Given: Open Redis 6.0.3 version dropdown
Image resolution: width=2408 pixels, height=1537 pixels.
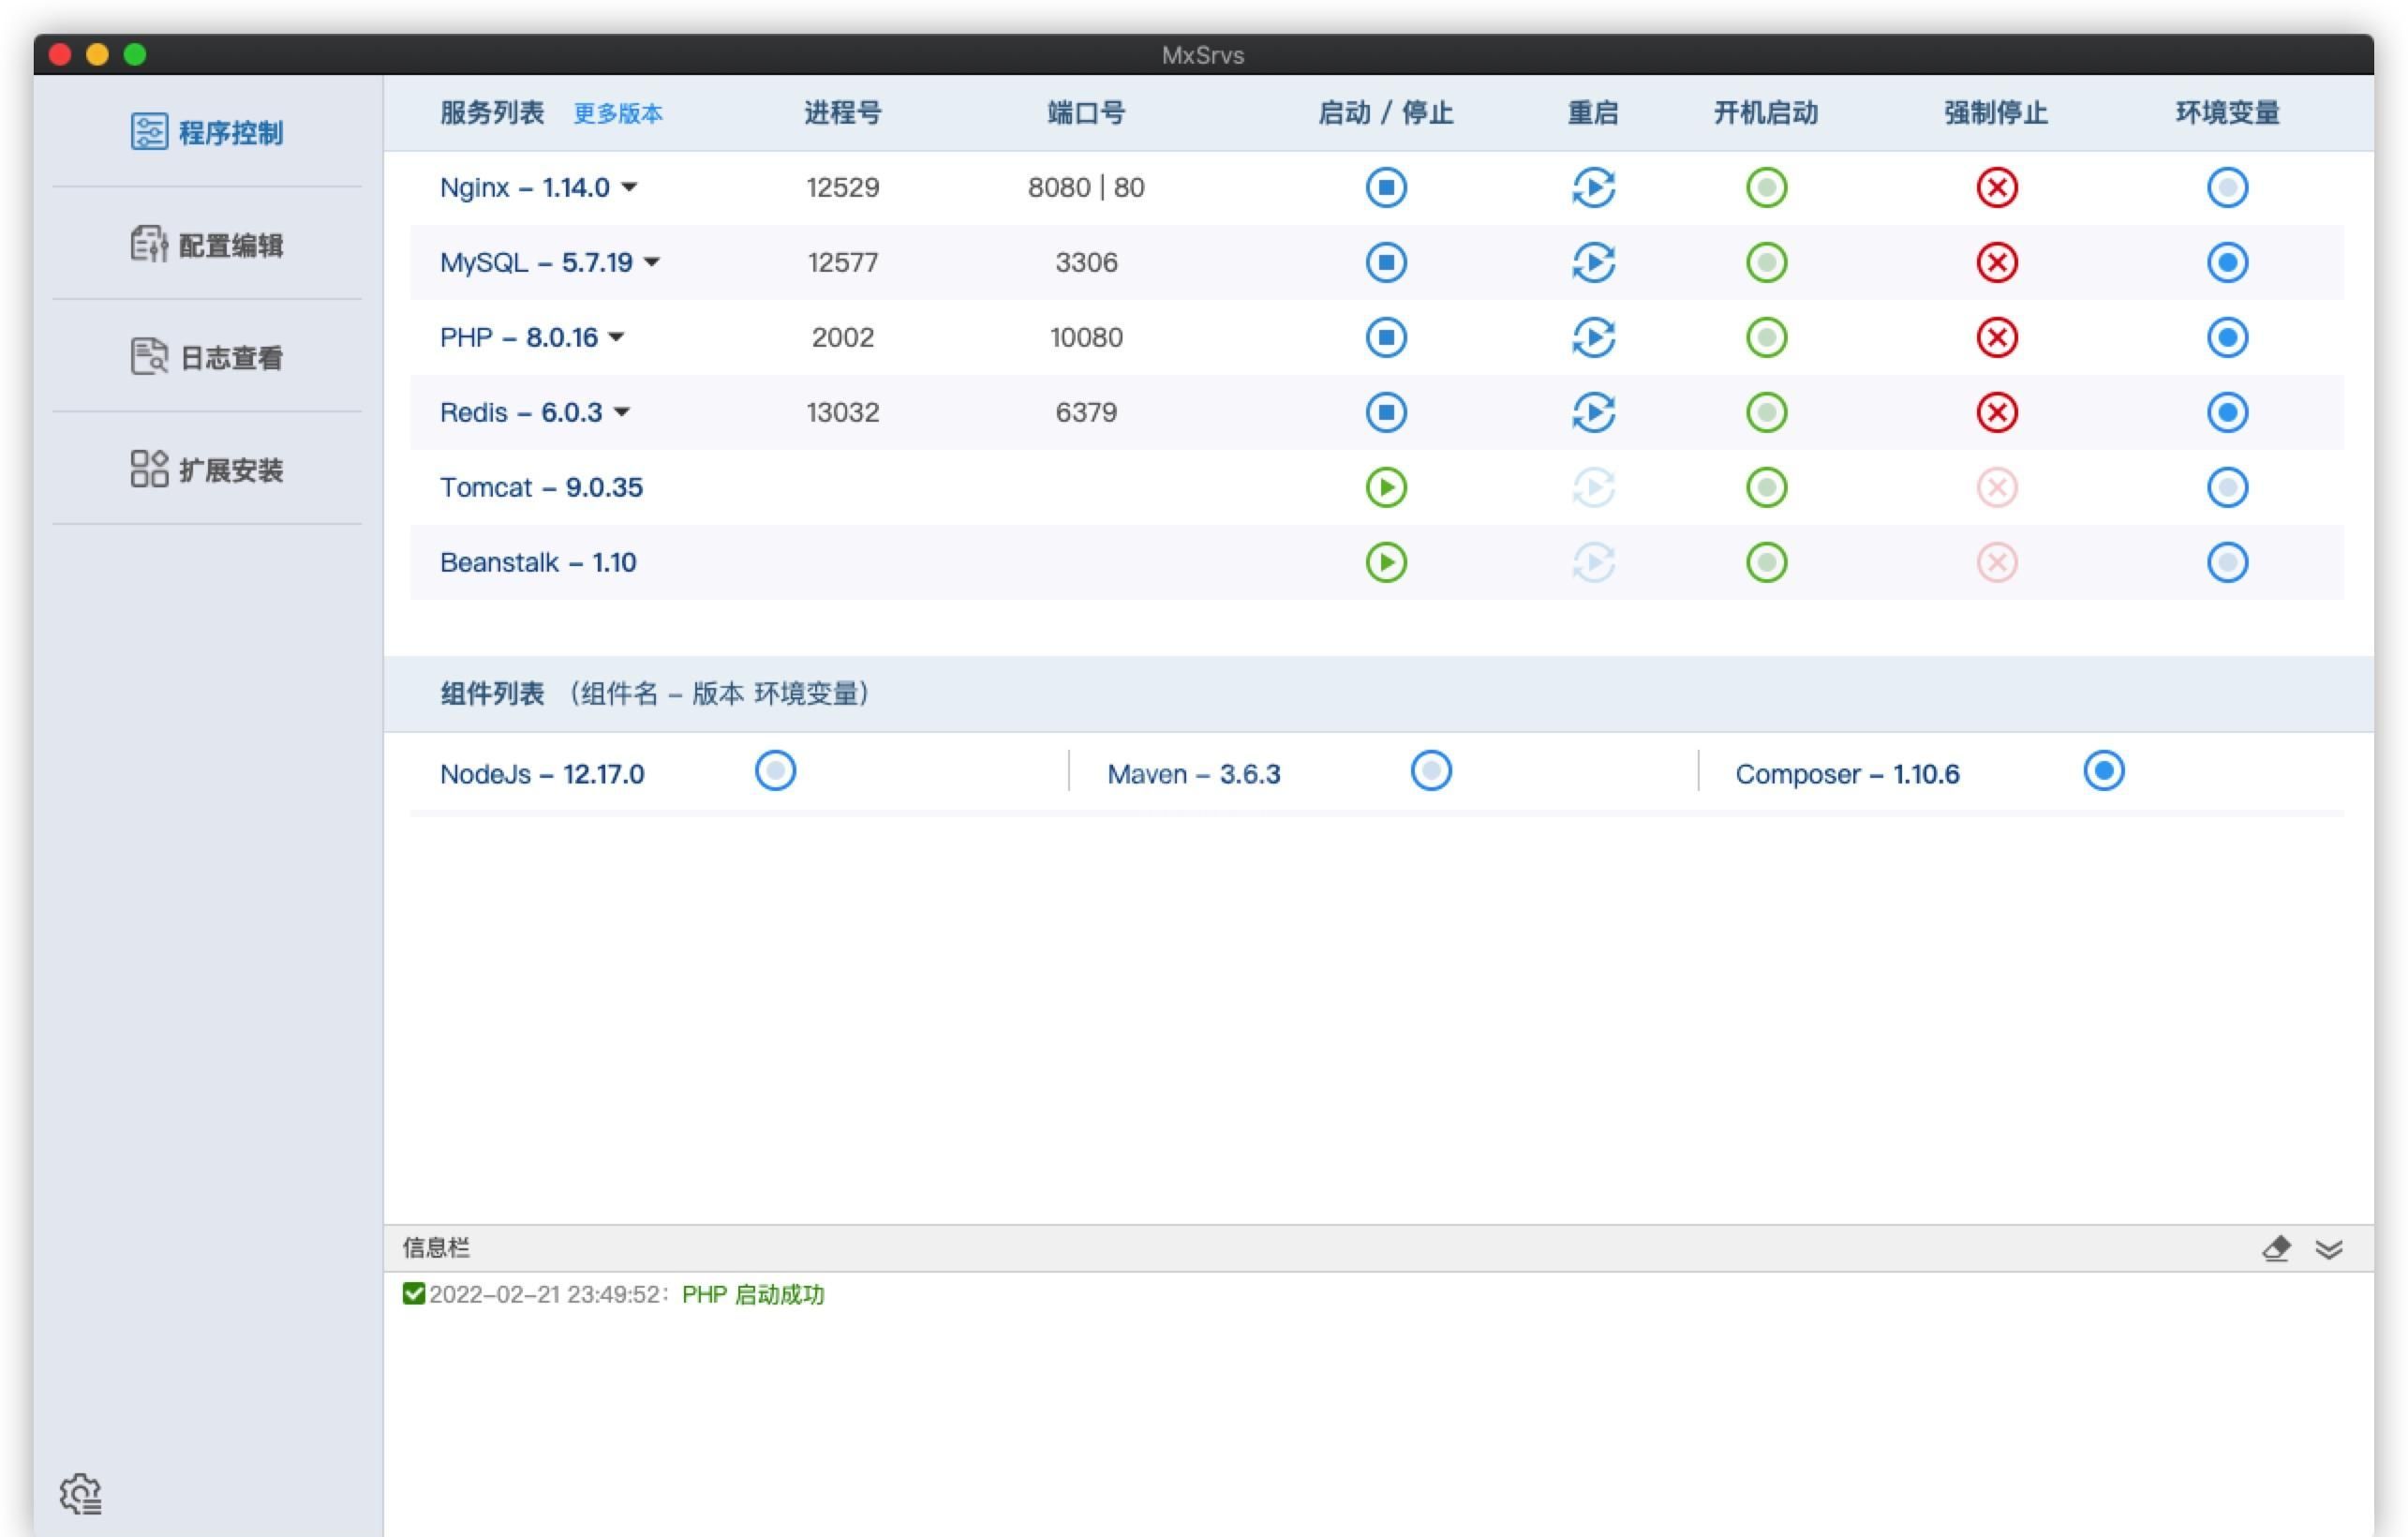Looking at the screenshot, I should point(622,412).
